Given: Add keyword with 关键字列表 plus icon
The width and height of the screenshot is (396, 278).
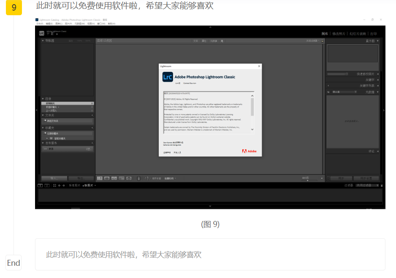Looking at the screenshot, I should 328,86.
